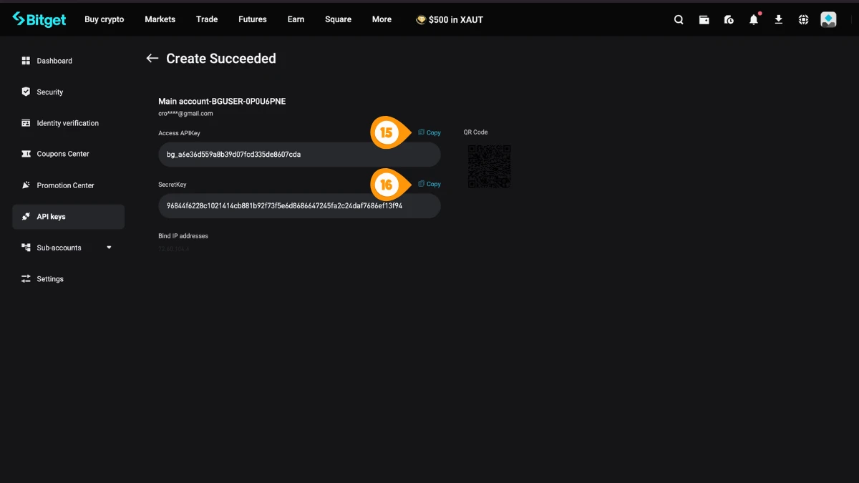Click the Bitget logo
Viewport: 859px width, 483px height.
39,19
